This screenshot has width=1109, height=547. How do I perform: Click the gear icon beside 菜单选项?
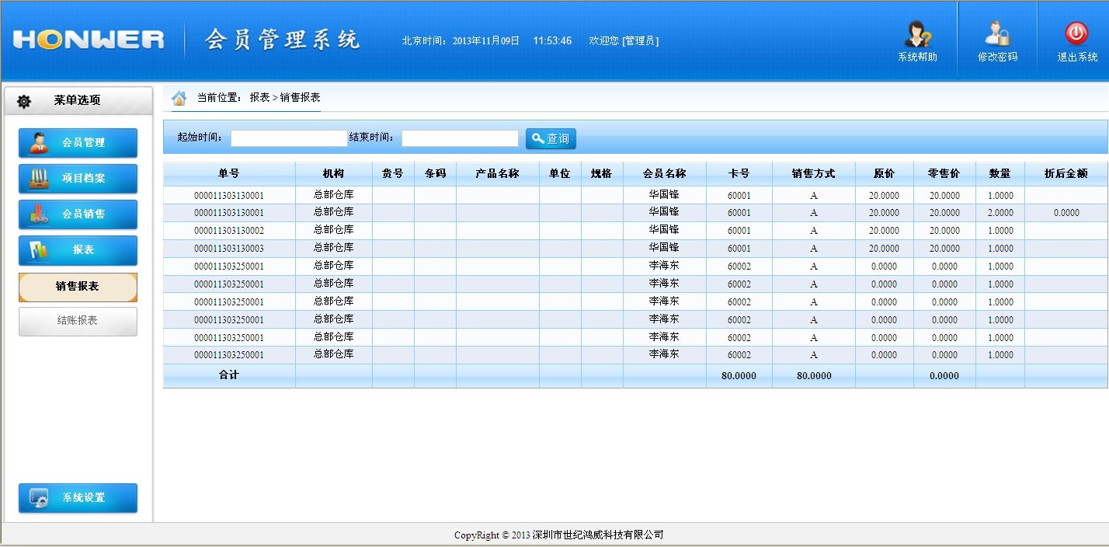[x=24, y=101]
